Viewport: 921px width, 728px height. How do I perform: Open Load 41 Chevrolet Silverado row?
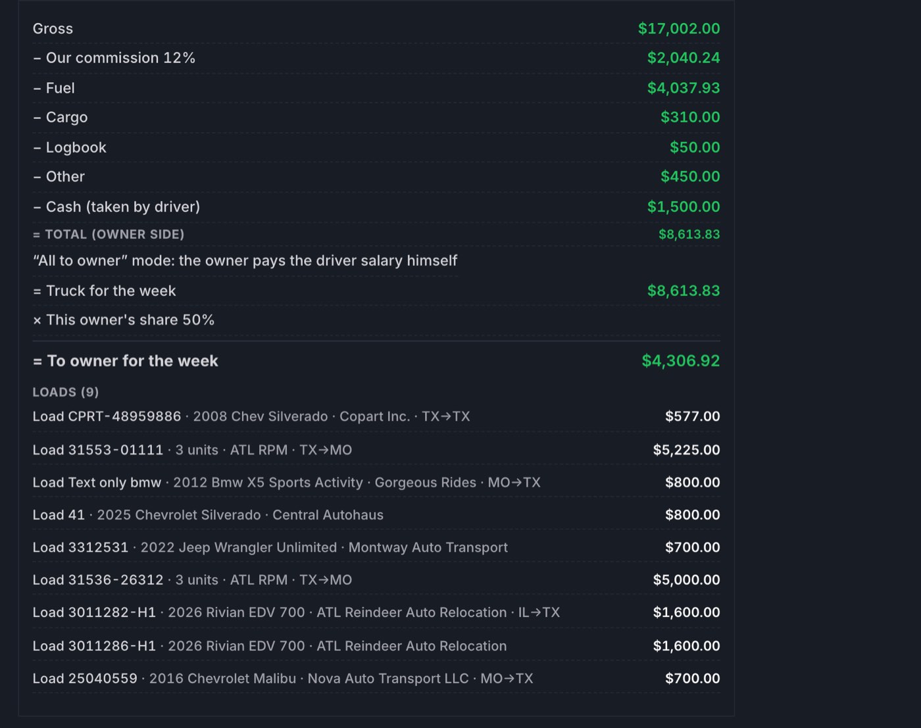[376, 515]
